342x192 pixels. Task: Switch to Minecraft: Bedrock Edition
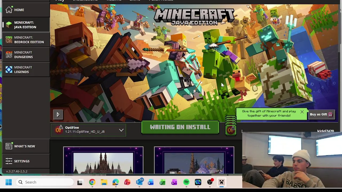26,40
